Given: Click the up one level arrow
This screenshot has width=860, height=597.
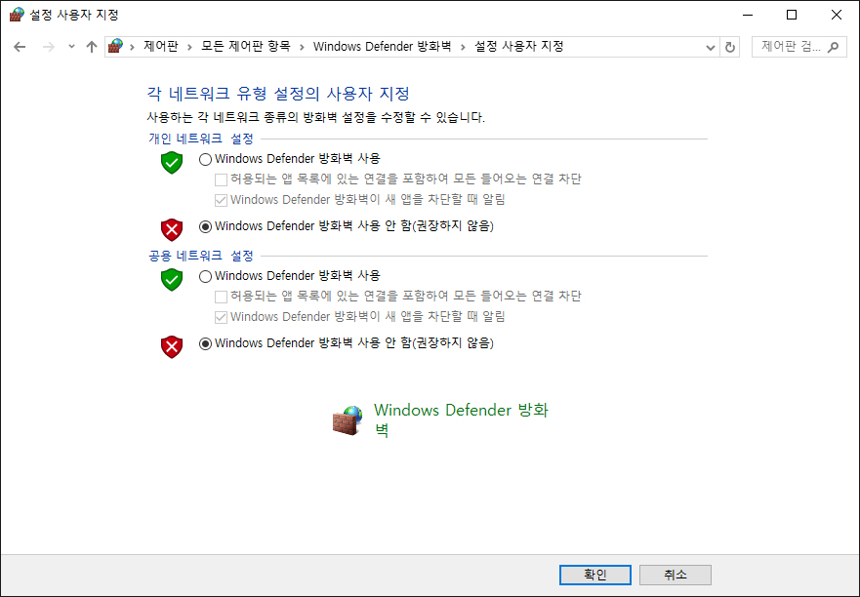Looking at the screenshot, I should [92, 47].
